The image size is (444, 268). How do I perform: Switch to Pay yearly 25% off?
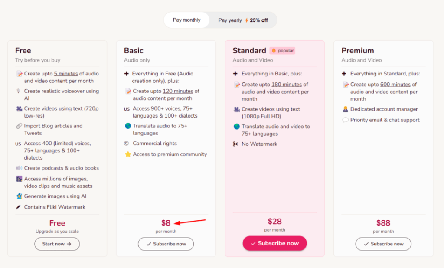pos(243,20)
